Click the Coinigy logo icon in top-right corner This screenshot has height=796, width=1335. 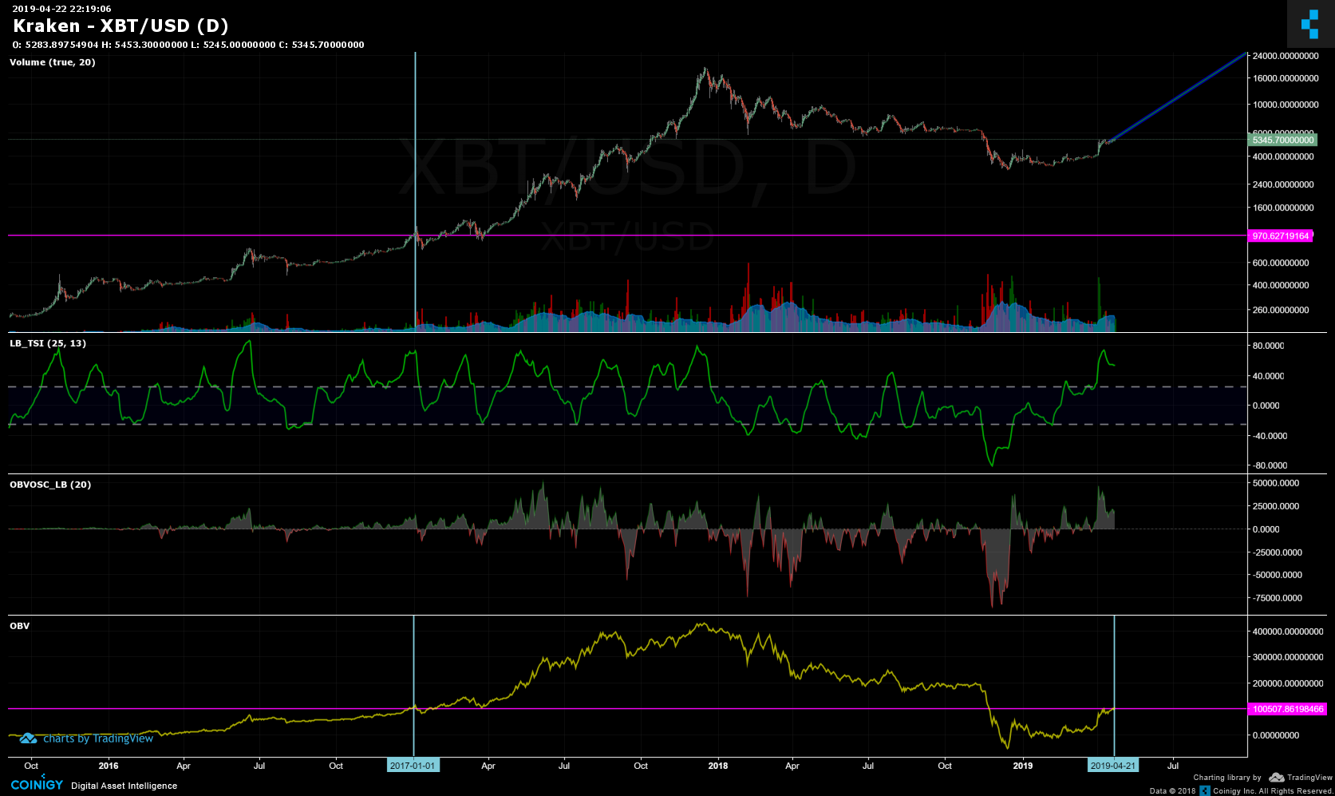click(1311, 25)
